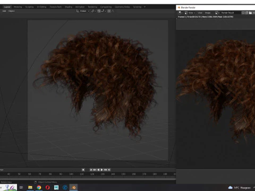The image size is (255, 191).
Task: Open the Sculpting workspace tab
Action: (x=29, y=7)
